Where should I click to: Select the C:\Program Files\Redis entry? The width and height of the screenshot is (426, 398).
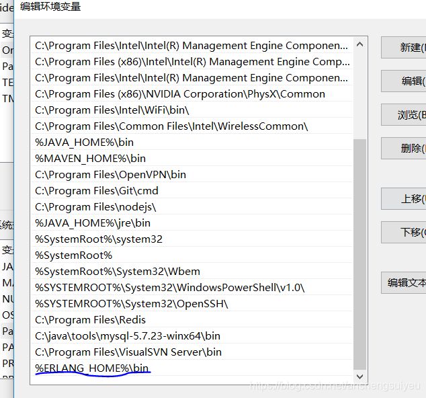[x=192, y=320]
